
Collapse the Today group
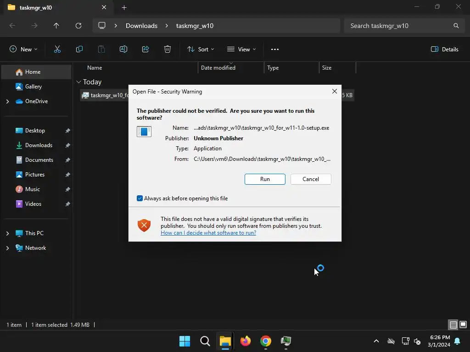tap(78, 82)
